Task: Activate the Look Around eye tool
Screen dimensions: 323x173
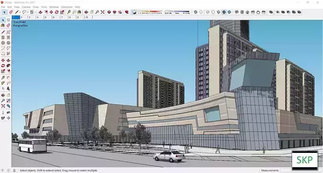Action: pyautogui.click(x=8, y=112)
